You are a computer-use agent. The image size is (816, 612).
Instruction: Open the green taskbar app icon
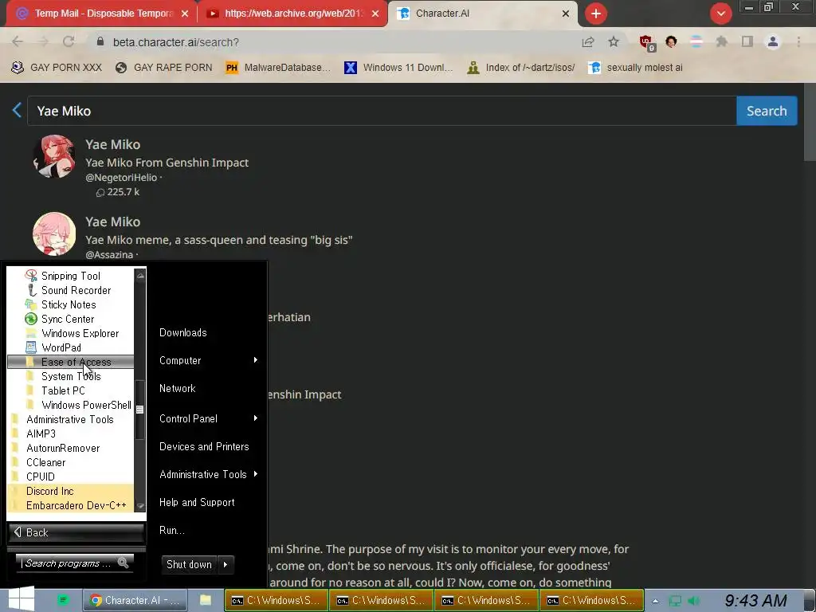(x=63, y=600)
